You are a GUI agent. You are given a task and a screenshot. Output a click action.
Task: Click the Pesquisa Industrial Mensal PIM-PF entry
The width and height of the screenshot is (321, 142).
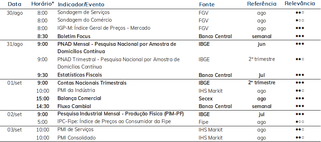point(121,114)
